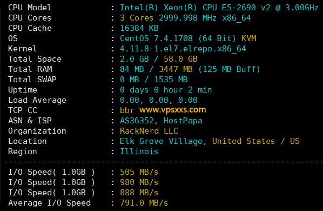Click the '(125 MB Buff)' text
Viewport: 323px width, 211px height.
229,69
